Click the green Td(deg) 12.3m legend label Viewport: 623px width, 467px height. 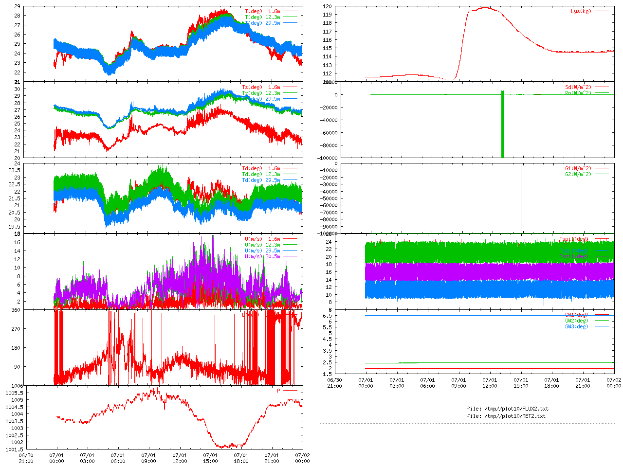tap(261, 175)
